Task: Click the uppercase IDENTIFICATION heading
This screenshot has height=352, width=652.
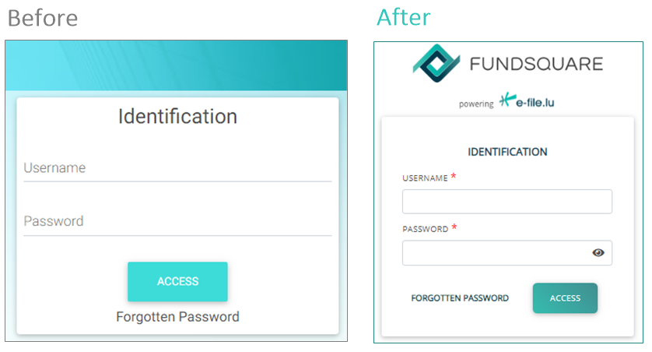Action: click(507, 152)
